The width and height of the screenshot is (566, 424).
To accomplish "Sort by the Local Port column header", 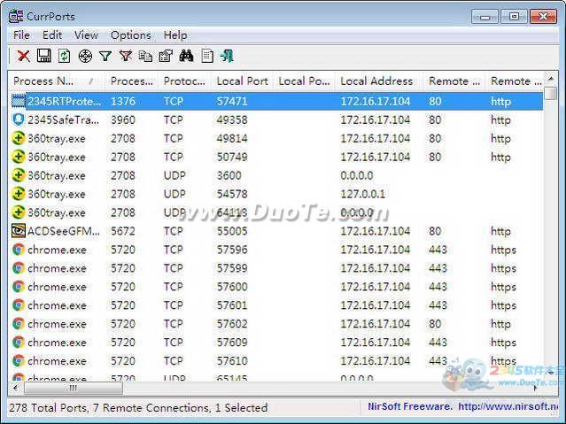I will pyautogui.click(x=242, y=81).
